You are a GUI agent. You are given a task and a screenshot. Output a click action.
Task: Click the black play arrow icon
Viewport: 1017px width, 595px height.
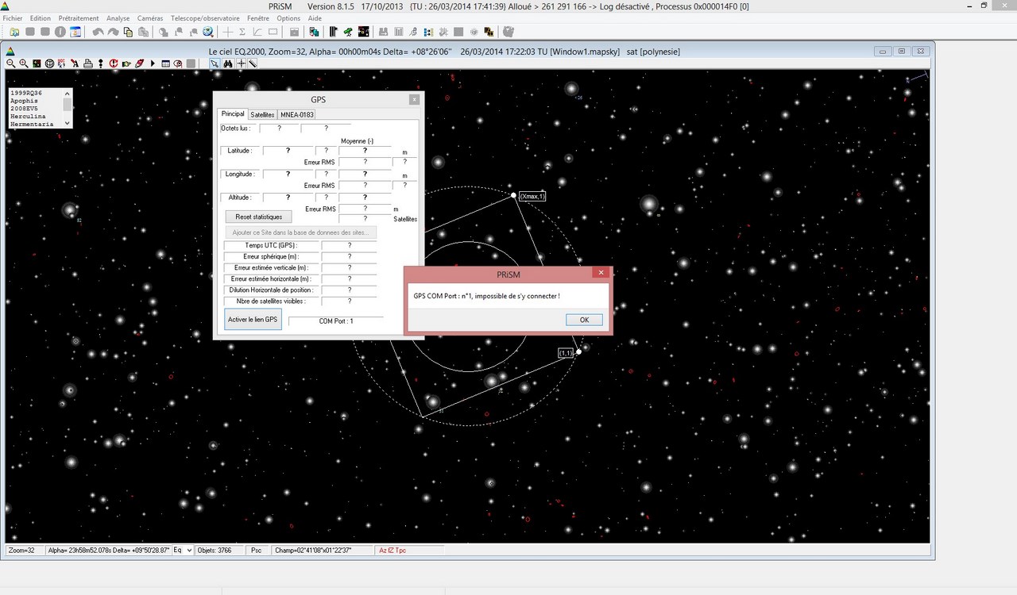(x=153, y=63)
